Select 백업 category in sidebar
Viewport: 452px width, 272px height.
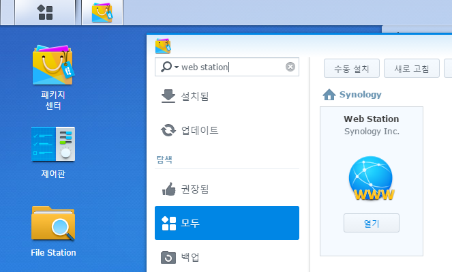pos(227,257)
